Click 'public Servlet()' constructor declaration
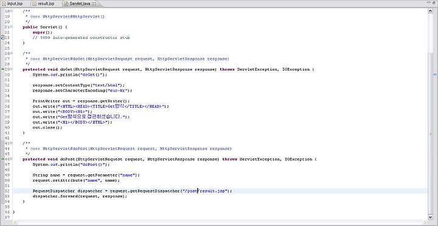This screenshot has height=226, width=438. (x=44, y=27)
